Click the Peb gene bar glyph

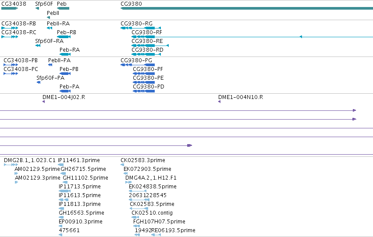pyautogui.click(x=63, y=8)
